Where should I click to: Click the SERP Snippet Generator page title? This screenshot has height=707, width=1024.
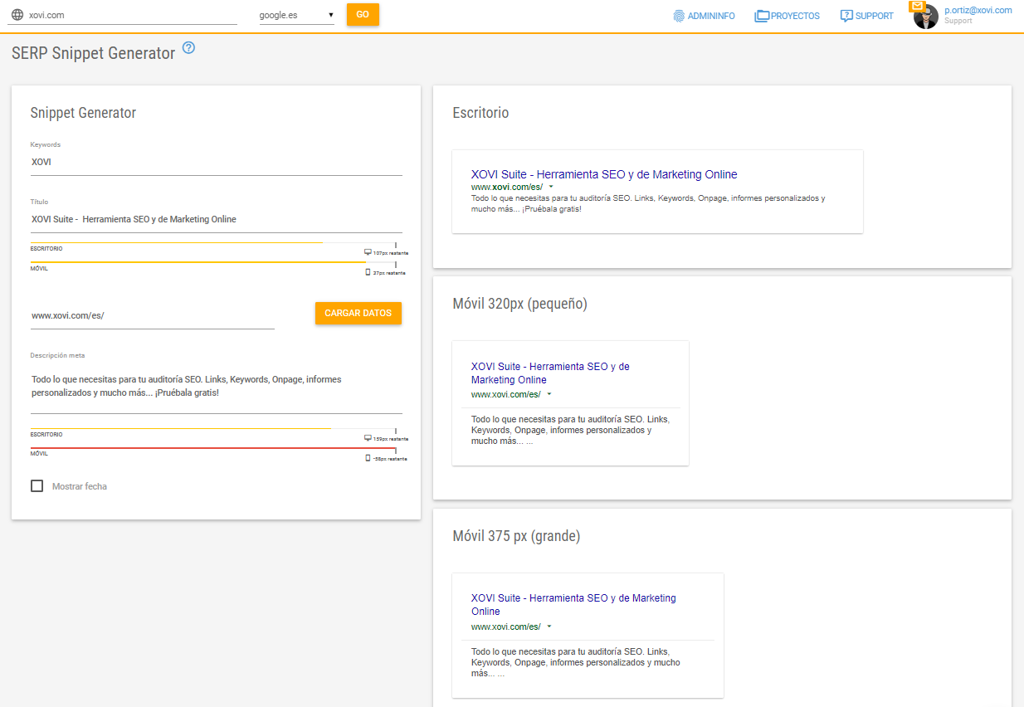(x=94, y=53)
